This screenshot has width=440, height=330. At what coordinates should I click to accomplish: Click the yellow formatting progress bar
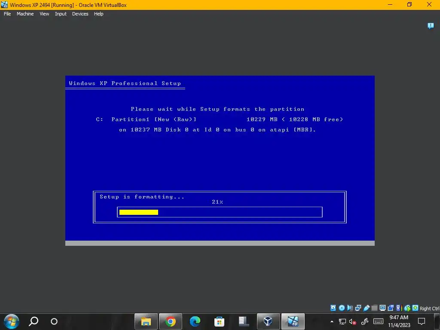[139, 212]
